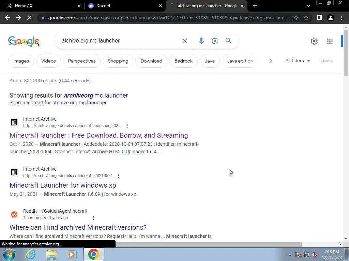The image size is (349, 261).
Task: Open options for minecraft_20210521 result
Action: 119,176
